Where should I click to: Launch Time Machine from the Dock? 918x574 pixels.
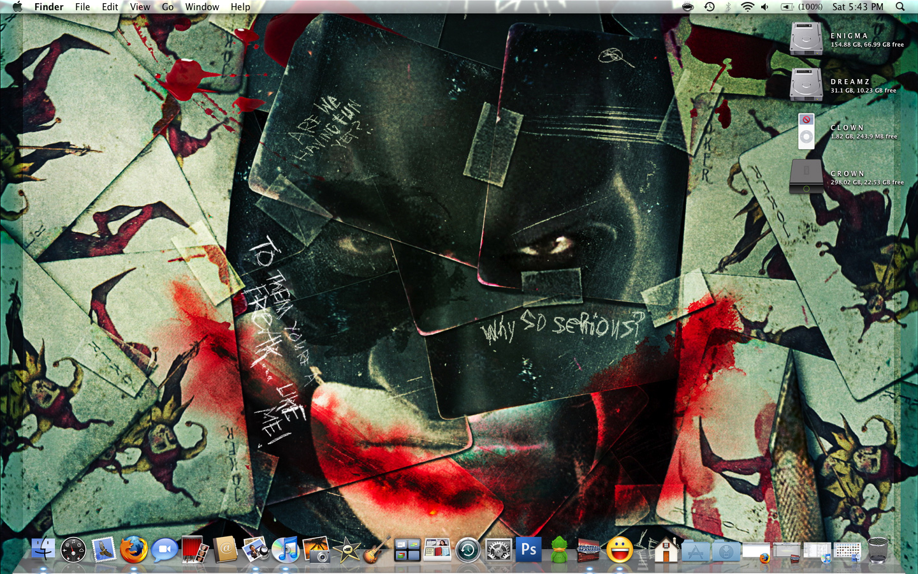(x=468, y=550)
